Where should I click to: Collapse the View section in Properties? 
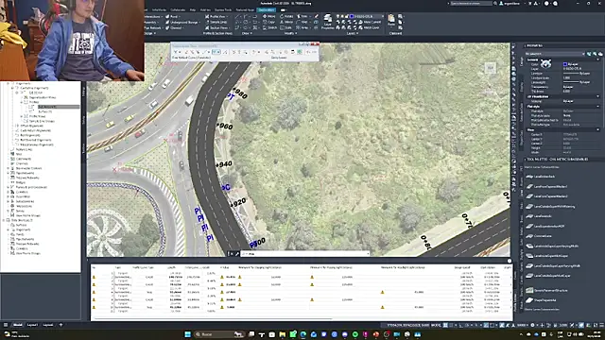598,130
